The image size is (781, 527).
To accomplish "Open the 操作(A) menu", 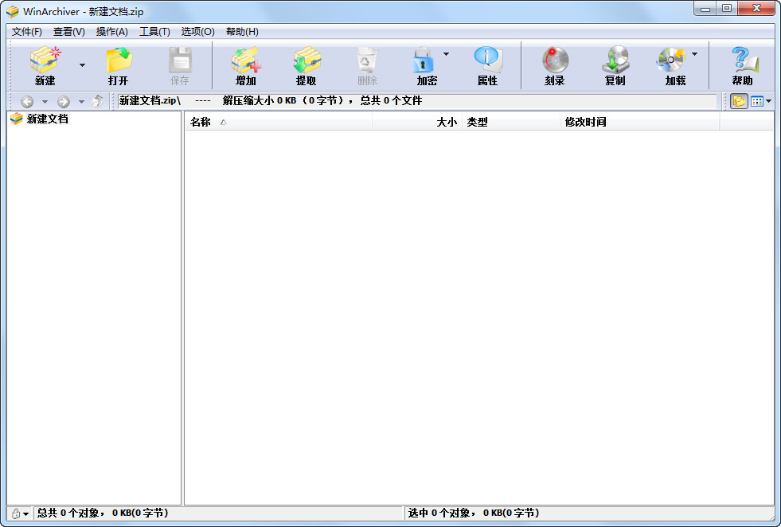I will tap(112, 32).
